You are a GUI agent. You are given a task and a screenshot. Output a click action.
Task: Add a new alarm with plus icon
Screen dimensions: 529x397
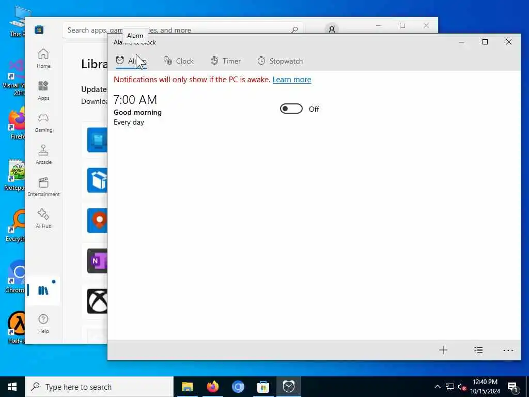pyautogui.click(x=443, y=350)
